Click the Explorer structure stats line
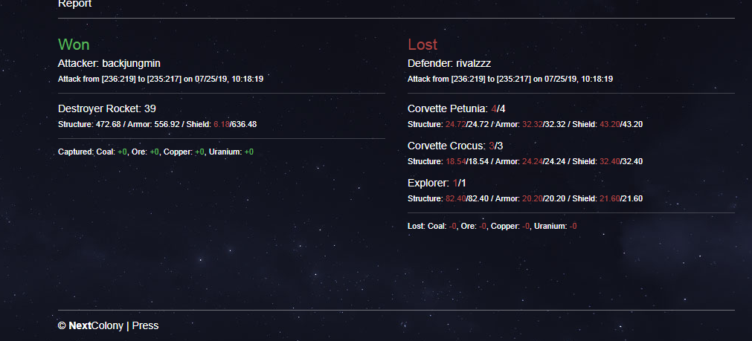The width and height of the screenshot is (752, 341). (525, 199)
